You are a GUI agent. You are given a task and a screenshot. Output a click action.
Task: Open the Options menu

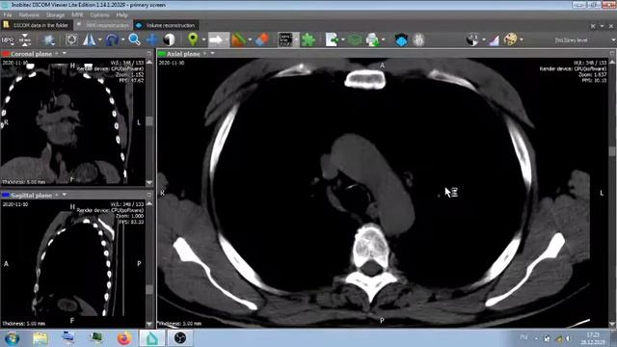click(x=99, y=15)
